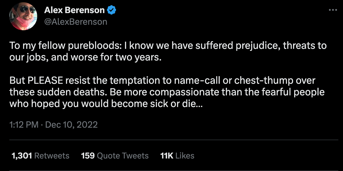This screenshot has width=343, height=171.
Task: Open the @AlexBerenson handle link
Action: (76, 22)
